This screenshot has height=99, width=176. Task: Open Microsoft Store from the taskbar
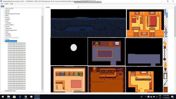pyautogui.click(x=14, y=97)
